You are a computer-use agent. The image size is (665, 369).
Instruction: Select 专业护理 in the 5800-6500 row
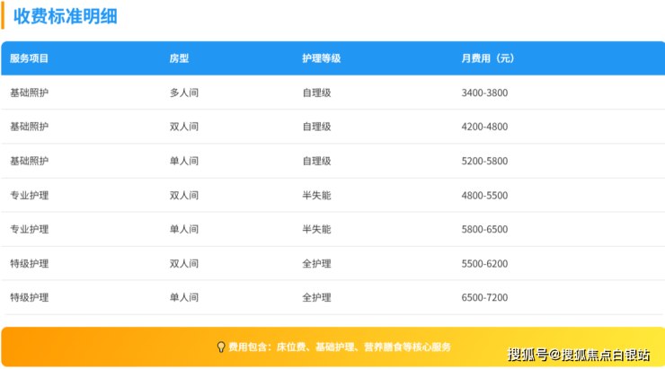(29, 229)
